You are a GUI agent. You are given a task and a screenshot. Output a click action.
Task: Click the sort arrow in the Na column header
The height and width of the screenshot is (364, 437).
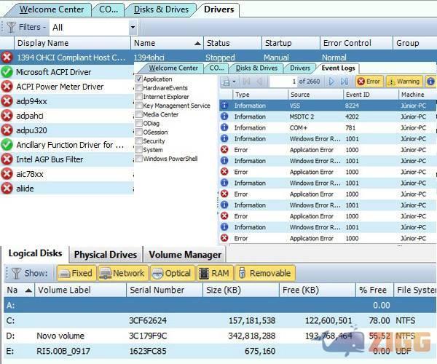(28, 290)
